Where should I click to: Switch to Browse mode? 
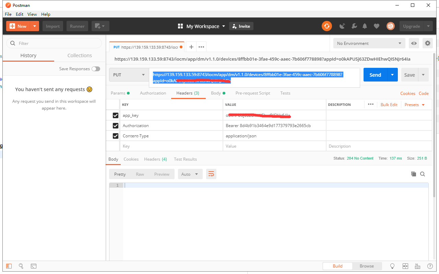coord(367,266)
